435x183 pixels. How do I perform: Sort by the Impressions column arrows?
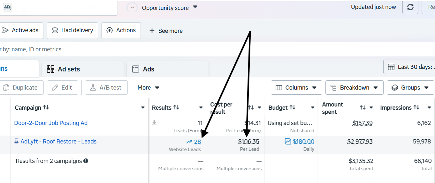tap(416, 107)
